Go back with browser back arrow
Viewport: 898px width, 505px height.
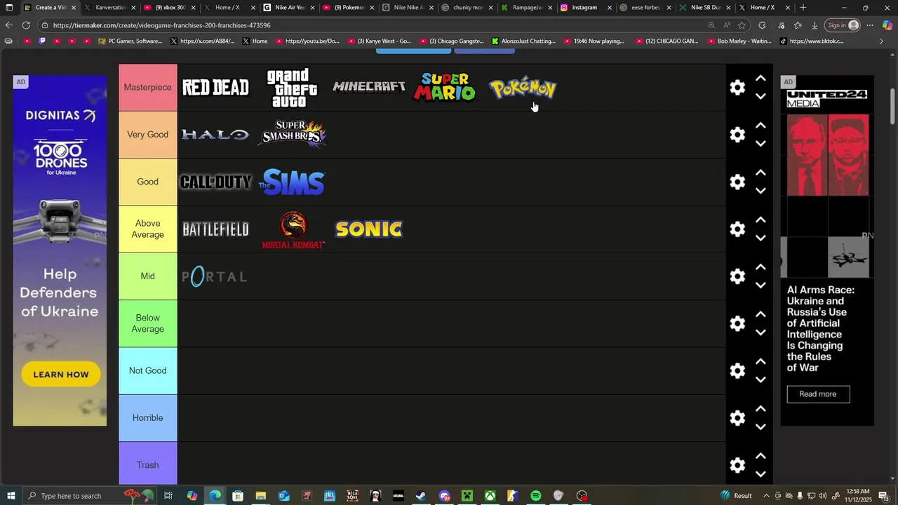pos(8,25)
